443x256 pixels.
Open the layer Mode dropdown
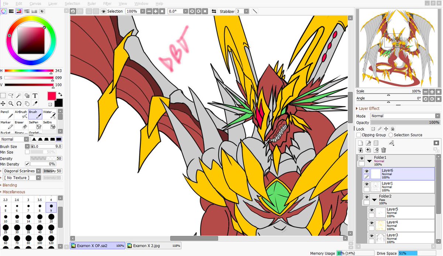[405, 116]
